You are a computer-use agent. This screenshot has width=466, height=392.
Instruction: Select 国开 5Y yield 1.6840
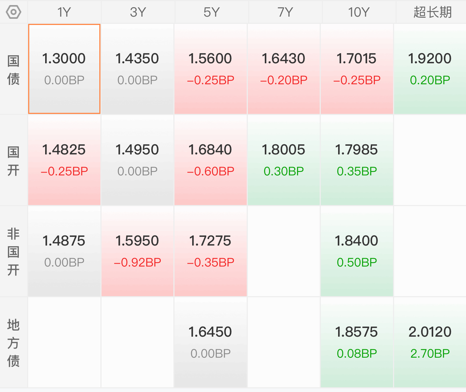coord(211,160)
